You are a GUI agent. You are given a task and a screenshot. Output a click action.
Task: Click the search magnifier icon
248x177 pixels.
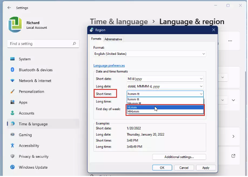tap(74, 44)
